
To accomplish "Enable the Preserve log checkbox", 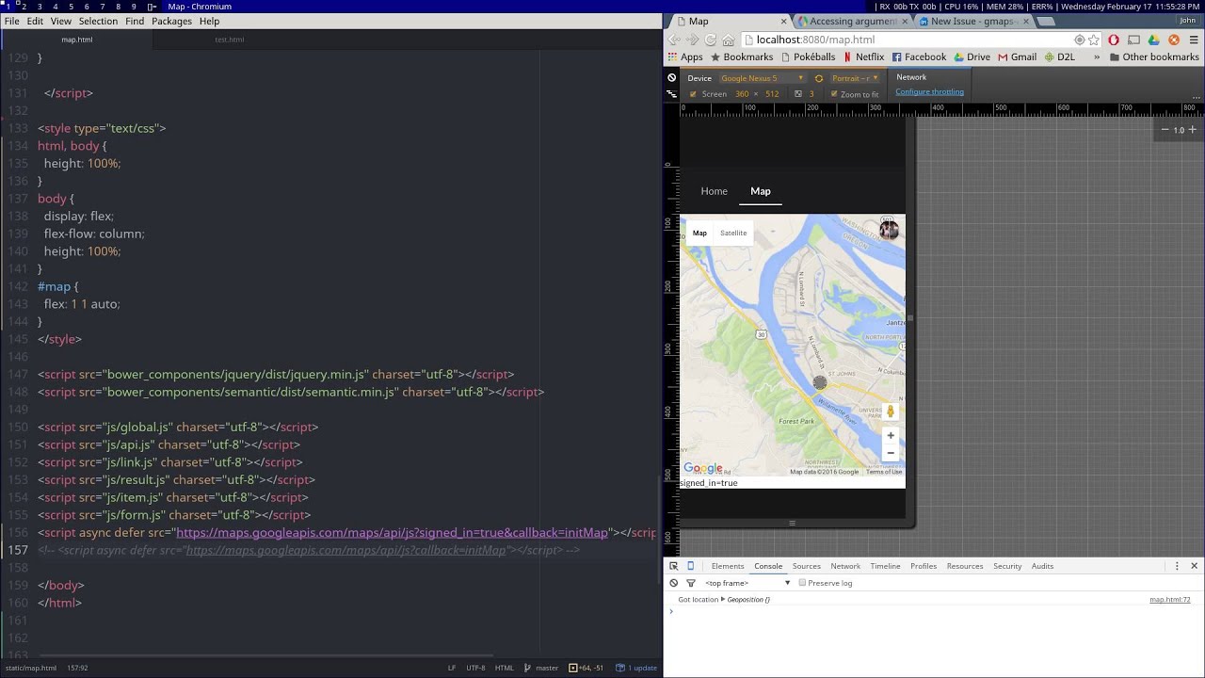I will (x=802, y=583).
